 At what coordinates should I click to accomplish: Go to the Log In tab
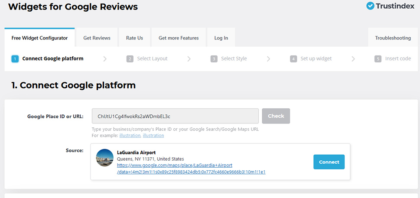point(221,38)
